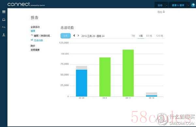Open the 睡眠 sleep report link
This screenshot has height=127, width=196.
41,36
